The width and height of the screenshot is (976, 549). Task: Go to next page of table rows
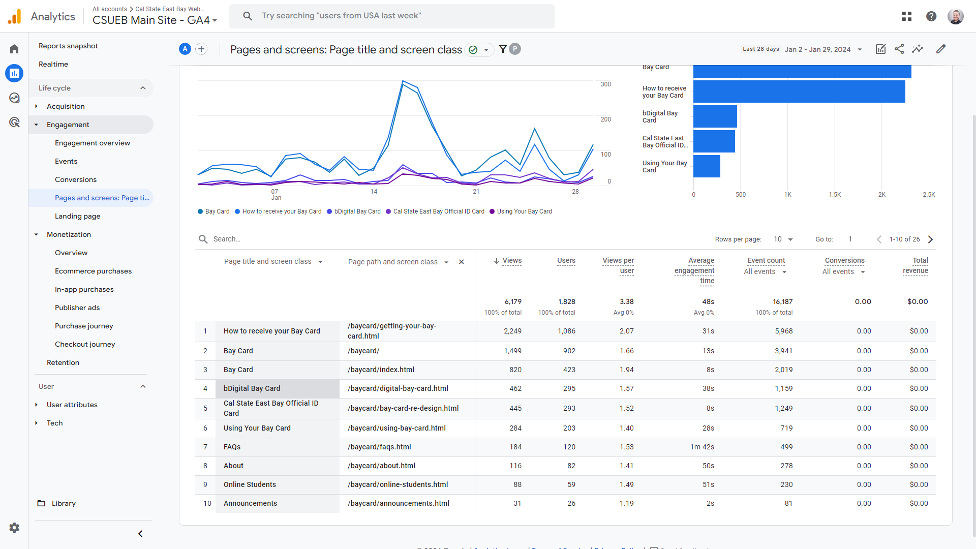coord(930,239)
